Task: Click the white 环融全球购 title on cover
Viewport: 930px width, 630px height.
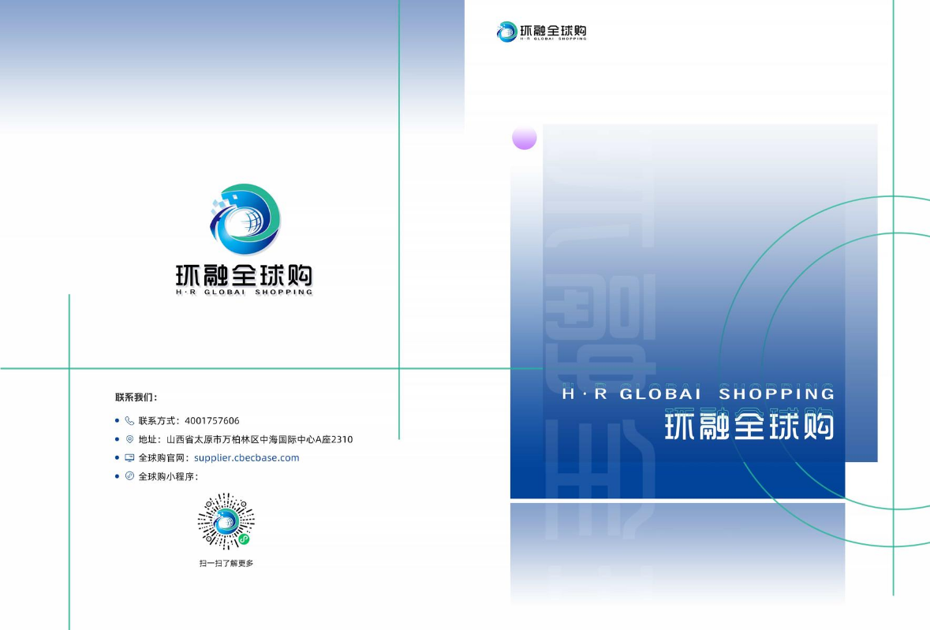Action: pyautogui.click(x=749, y=426)
